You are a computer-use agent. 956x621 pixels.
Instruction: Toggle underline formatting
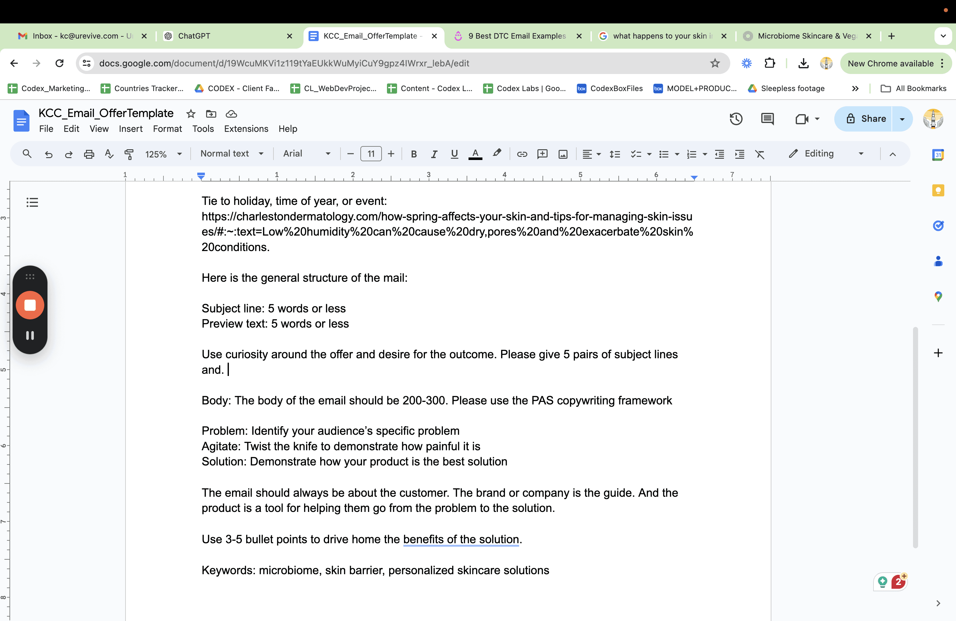click(x=454, y=154)
